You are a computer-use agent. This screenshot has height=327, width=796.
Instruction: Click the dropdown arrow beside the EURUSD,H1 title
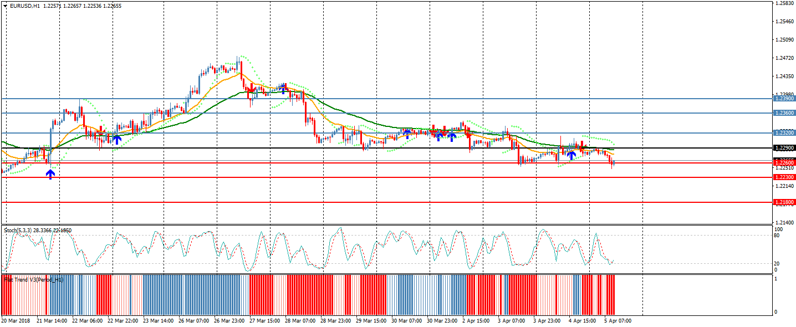point(5,6)
